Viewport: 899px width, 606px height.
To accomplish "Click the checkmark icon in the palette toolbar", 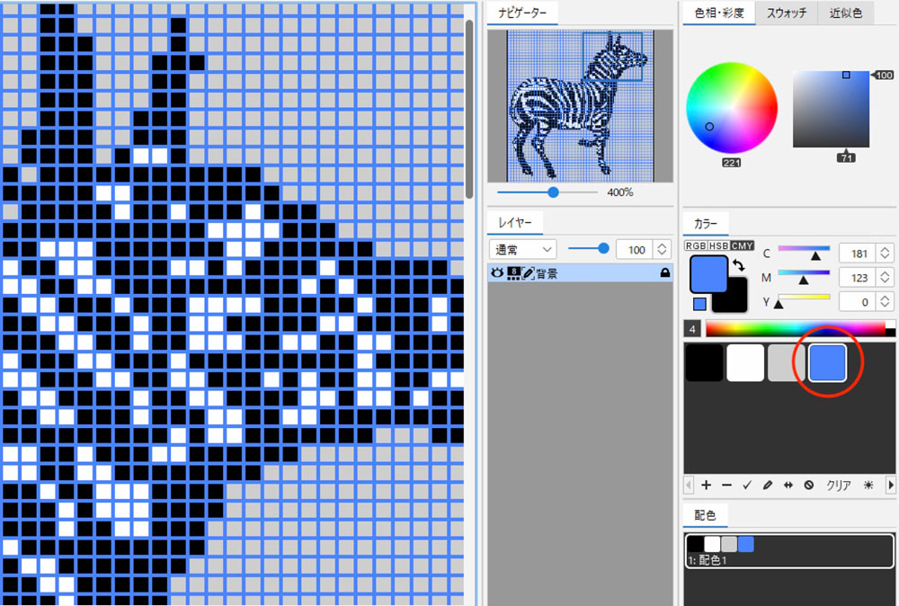I will click(746, 485).
